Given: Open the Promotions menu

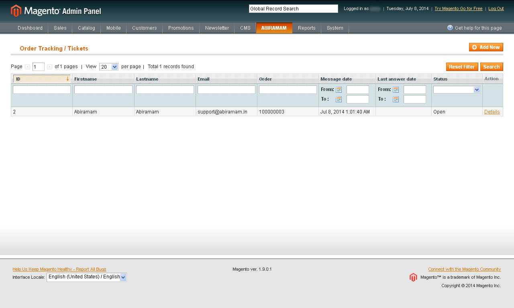Looking at the screenshot, I should [181, 28].
